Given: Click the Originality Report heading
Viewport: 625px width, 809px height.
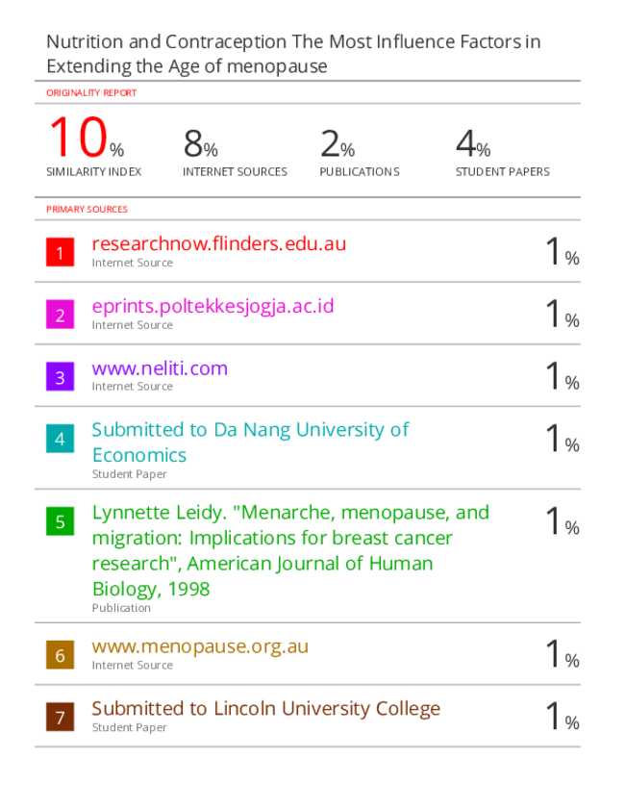Looking at the screenshot, I should (x=91, y=93).
